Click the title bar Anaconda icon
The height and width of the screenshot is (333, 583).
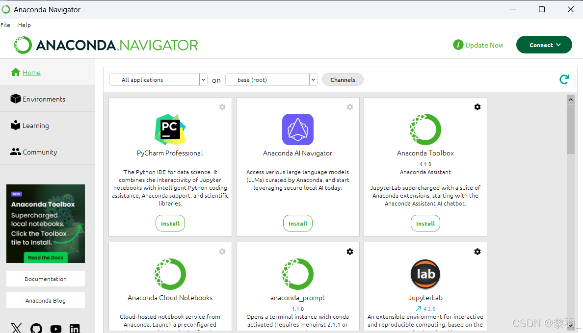pyautogui.click(x=6, y=9)
